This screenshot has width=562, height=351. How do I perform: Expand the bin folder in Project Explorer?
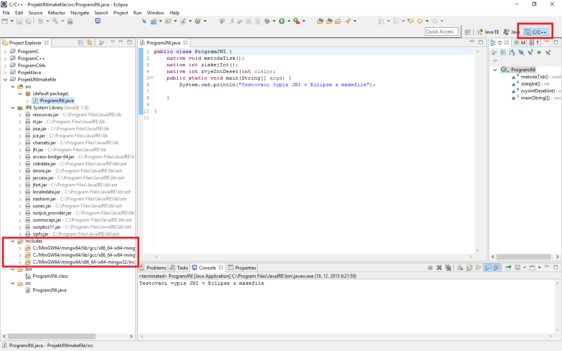click(x=12, y=269)
